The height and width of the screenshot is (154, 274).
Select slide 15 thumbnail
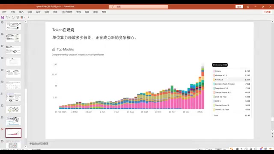pyautogui.click(x=13, y=26)
